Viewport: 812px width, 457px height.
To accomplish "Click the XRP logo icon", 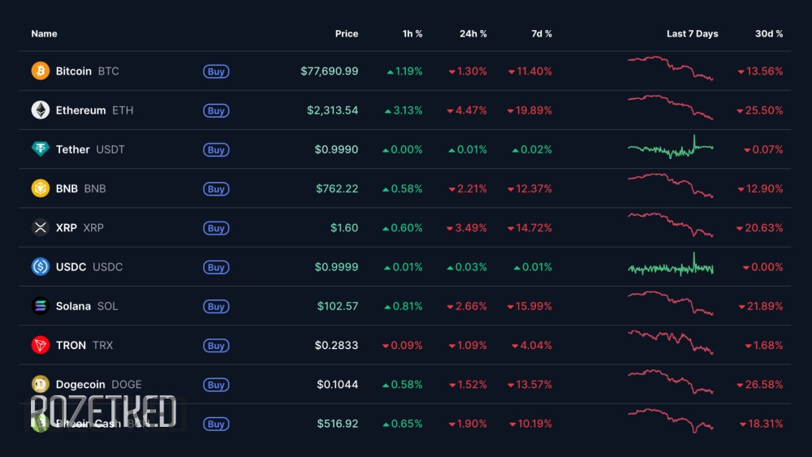I will pyautogui.click(x=41, y=228).
